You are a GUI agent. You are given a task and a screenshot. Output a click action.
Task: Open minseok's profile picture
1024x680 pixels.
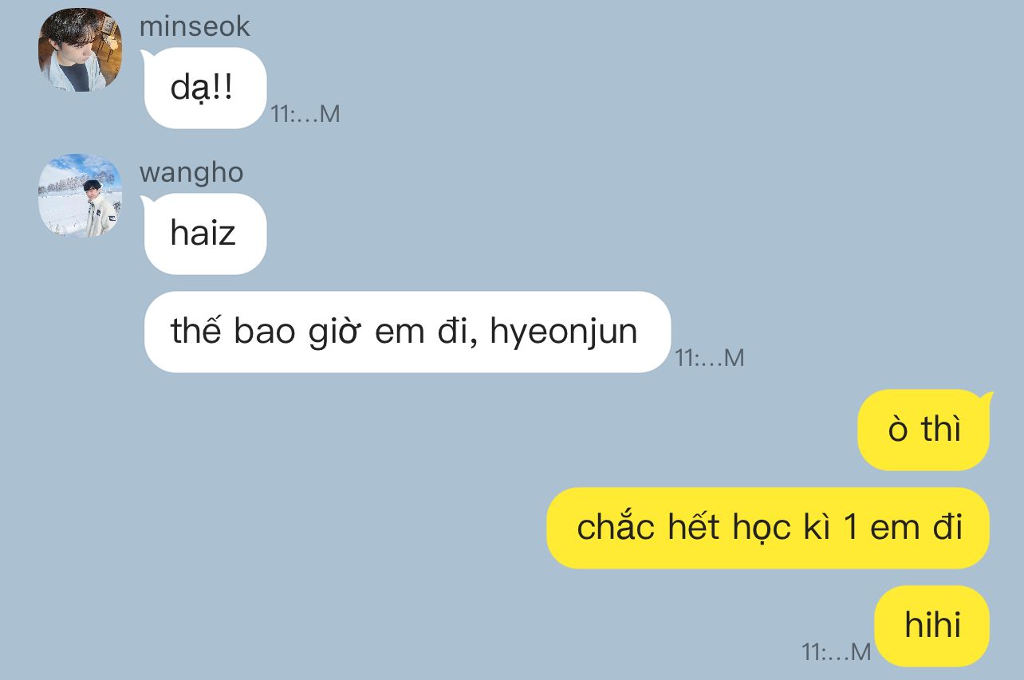pyautogui.click(x=80, y=49)
